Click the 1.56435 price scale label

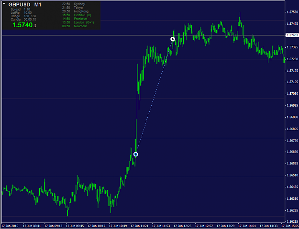(x=292, y=187)
